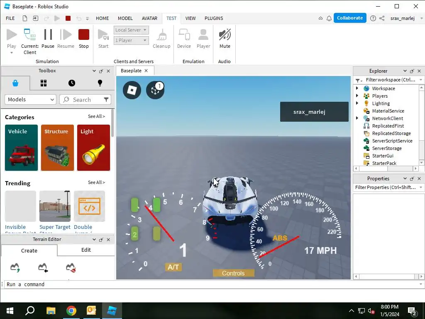Click the new file icon in quick access bar
Image resolution: width=425 pixels, height=319 pixels.
tap(24, 18)
